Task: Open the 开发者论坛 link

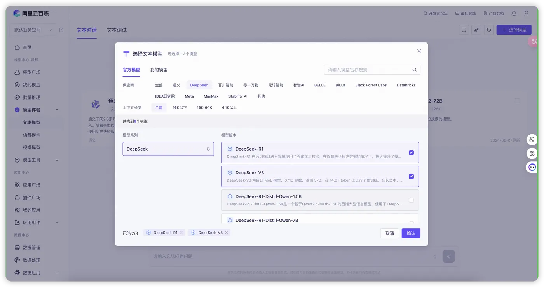Action: (435, 13)
